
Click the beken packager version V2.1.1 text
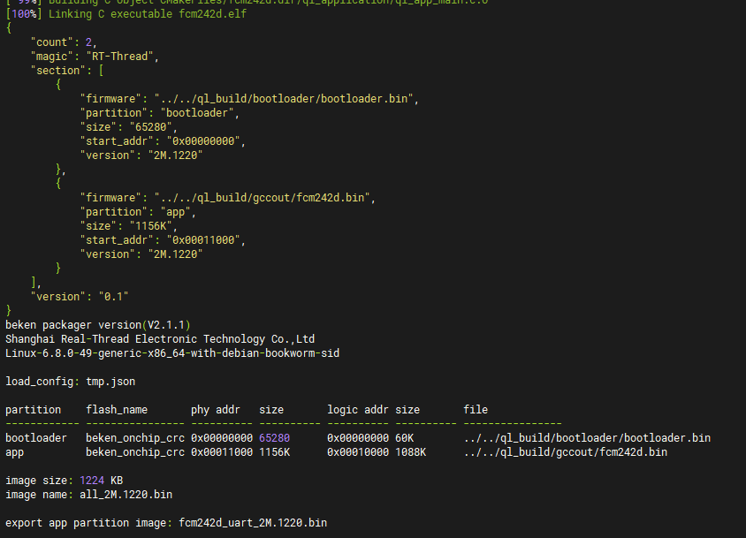[x=97, y=324]
